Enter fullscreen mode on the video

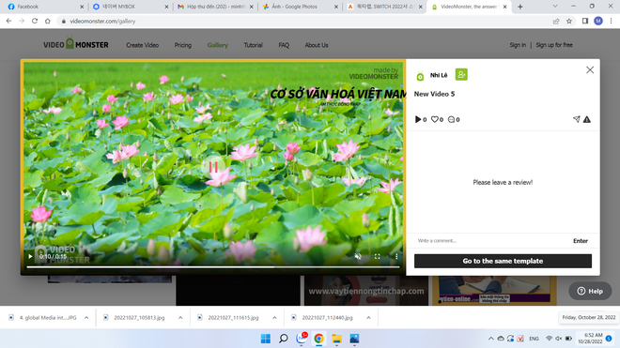[x=378, y=256]
